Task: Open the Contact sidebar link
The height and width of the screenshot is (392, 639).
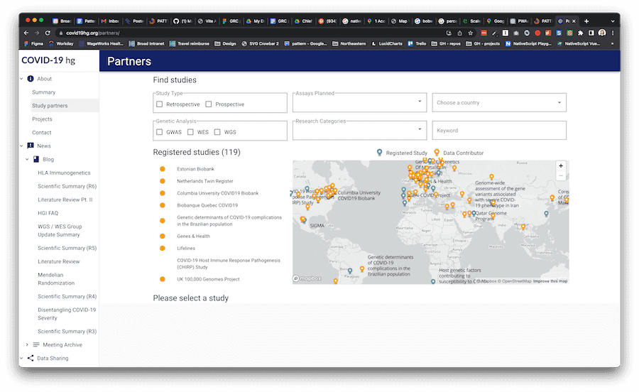Action: tap(42, 132)
